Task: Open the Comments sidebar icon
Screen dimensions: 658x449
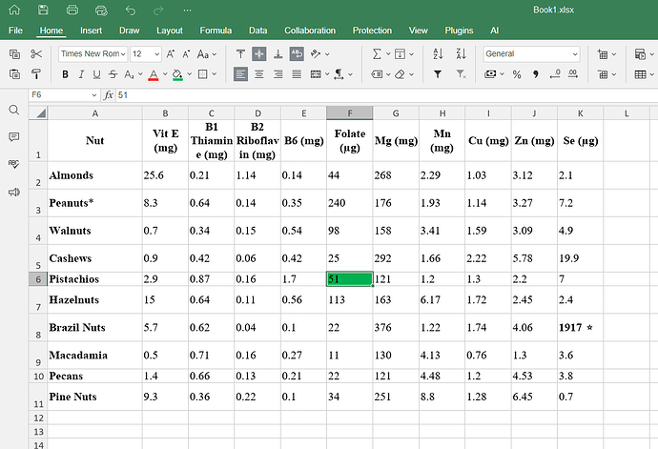Action: [14, 137]
